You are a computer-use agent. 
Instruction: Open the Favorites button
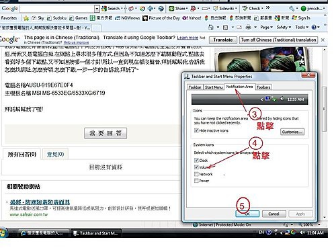pos(9,18)
